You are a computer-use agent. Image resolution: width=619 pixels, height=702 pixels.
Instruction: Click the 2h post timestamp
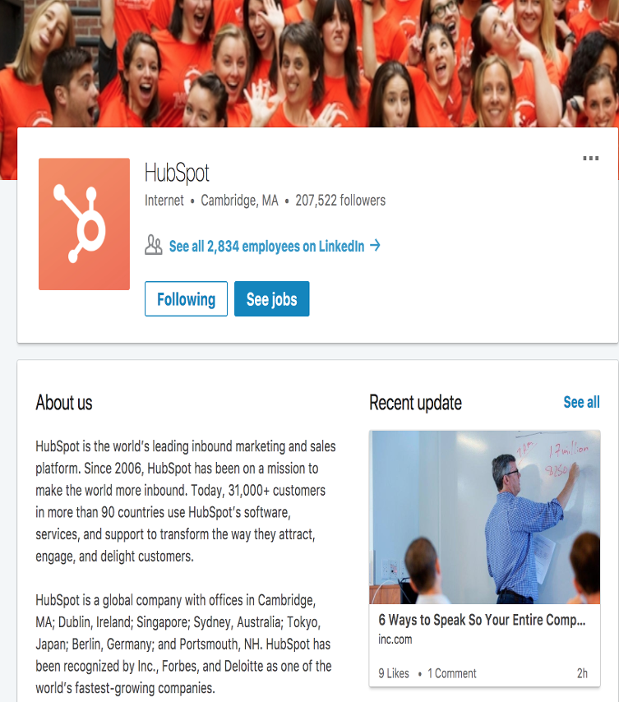(x=582, y=673)
